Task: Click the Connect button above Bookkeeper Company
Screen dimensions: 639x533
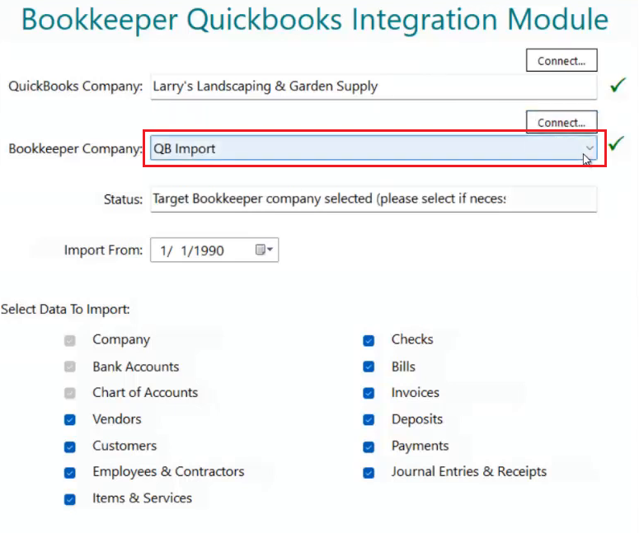Action: [x=561, y=122]
